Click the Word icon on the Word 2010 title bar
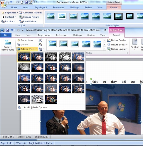Viewport: 143px width, 146px height. click(x=2, y=30)
